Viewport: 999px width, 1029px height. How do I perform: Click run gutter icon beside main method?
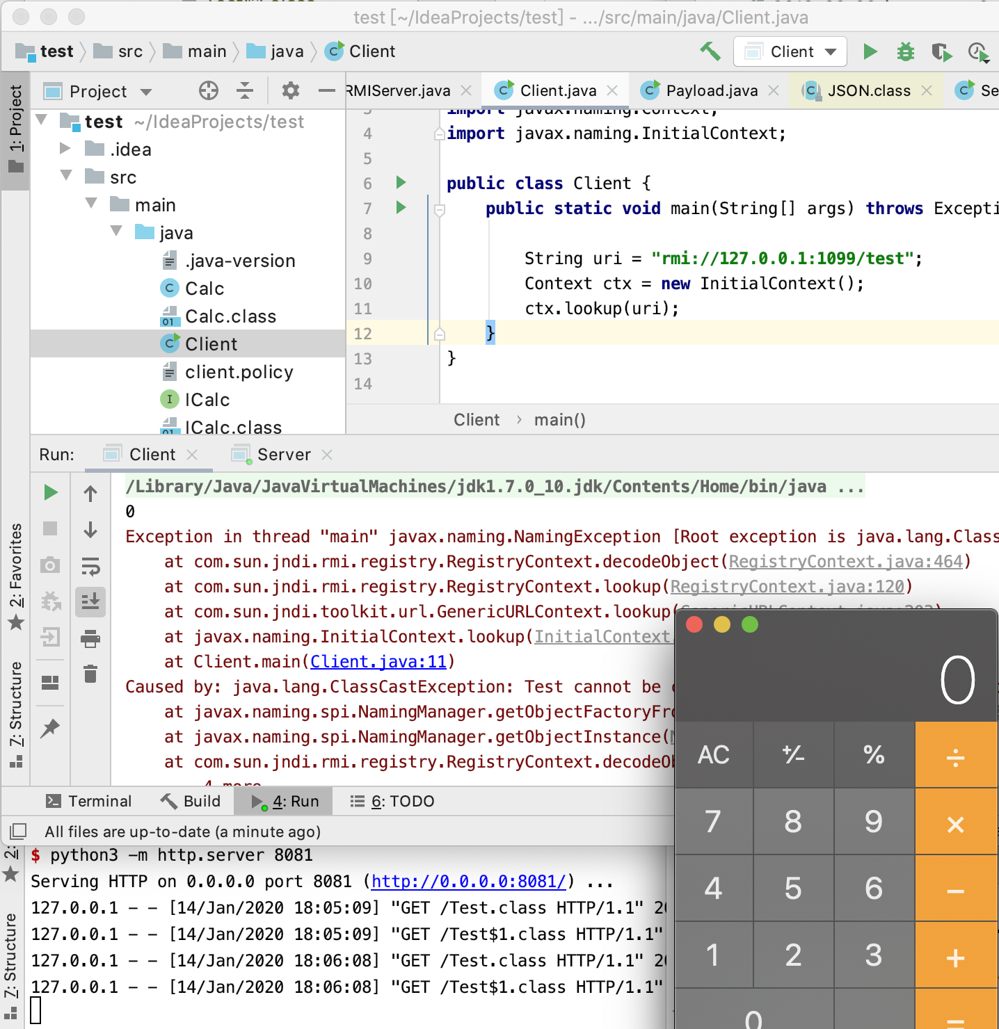[x=401, y=207]
